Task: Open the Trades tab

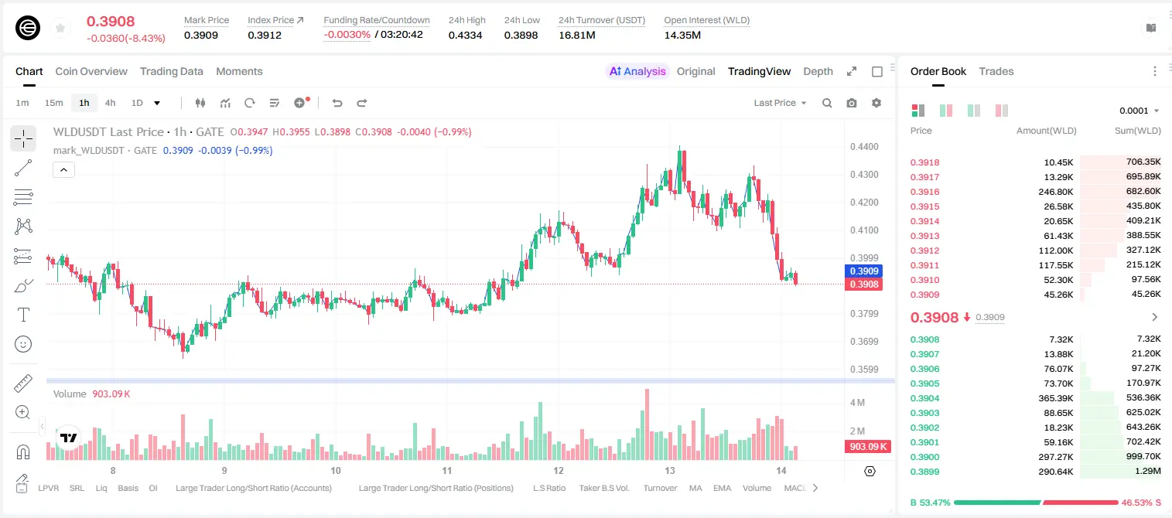Action: pos(996,71)
